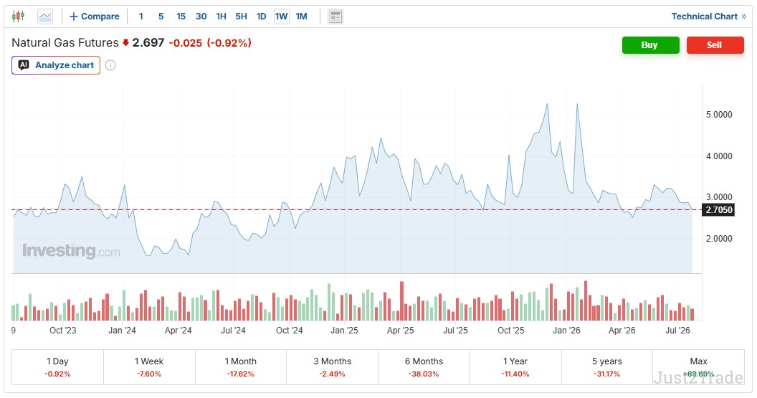The height and width of the screenshot is (398, 757).
Task: Click the 2.0000 price axis label
Action: pos(719,239)
